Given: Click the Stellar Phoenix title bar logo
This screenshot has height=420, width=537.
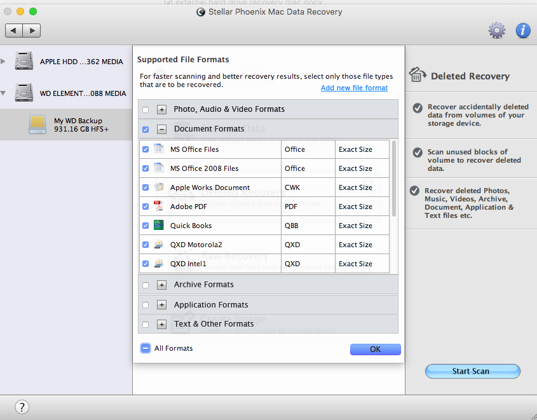Looking at the screenshot, I should point(201,12).
